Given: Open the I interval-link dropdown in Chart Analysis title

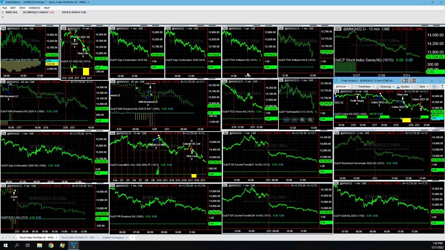Looking at the screenshot, I should 413,81.
